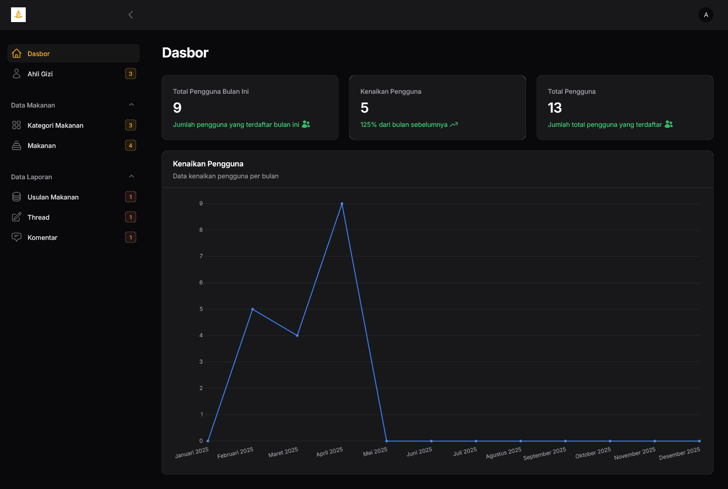
Task: Click the Mei 2025 data point on chart
Action: point(386,441)
